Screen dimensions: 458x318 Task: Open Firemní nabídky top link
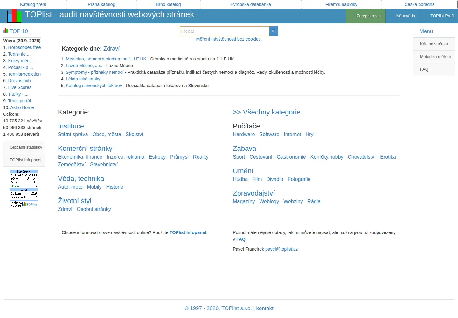pyautogui.click(x=341, y=4)
